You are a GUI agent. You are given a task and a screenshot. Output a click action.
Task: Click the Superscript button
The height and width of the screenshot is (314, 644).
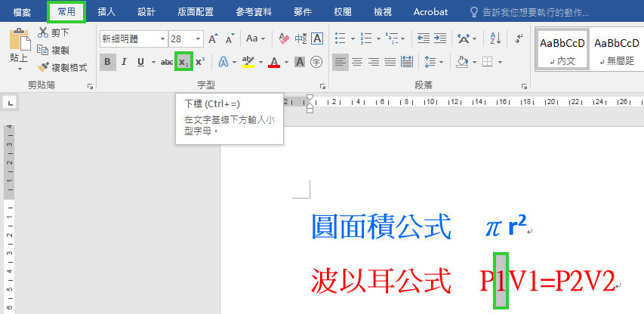tap(200, 62)
